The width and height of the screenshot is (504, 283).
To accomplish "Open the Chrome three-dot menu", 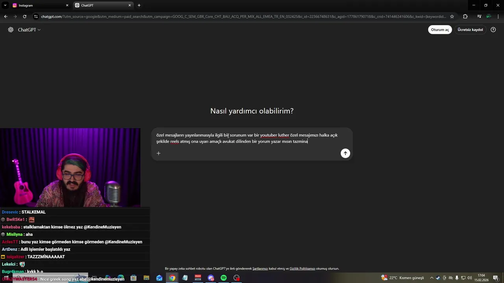I will [498, 17].
